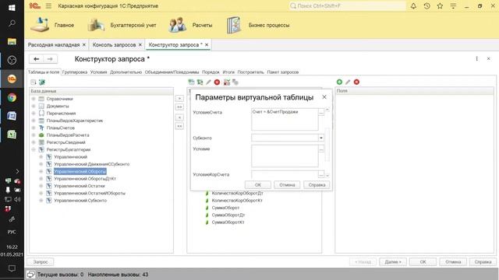
Task: Open the Бухгалтерский учет section
Action: pos(122,25)
